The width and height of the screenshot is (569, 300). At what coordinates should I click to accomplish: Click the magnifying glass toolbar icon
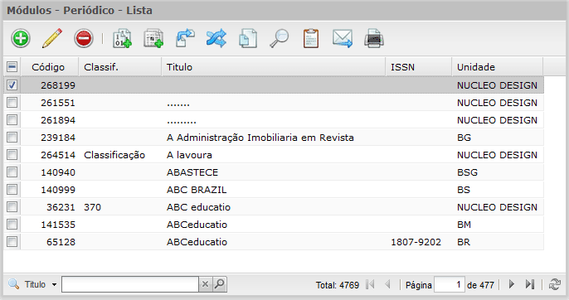click(x=279, y=38)
